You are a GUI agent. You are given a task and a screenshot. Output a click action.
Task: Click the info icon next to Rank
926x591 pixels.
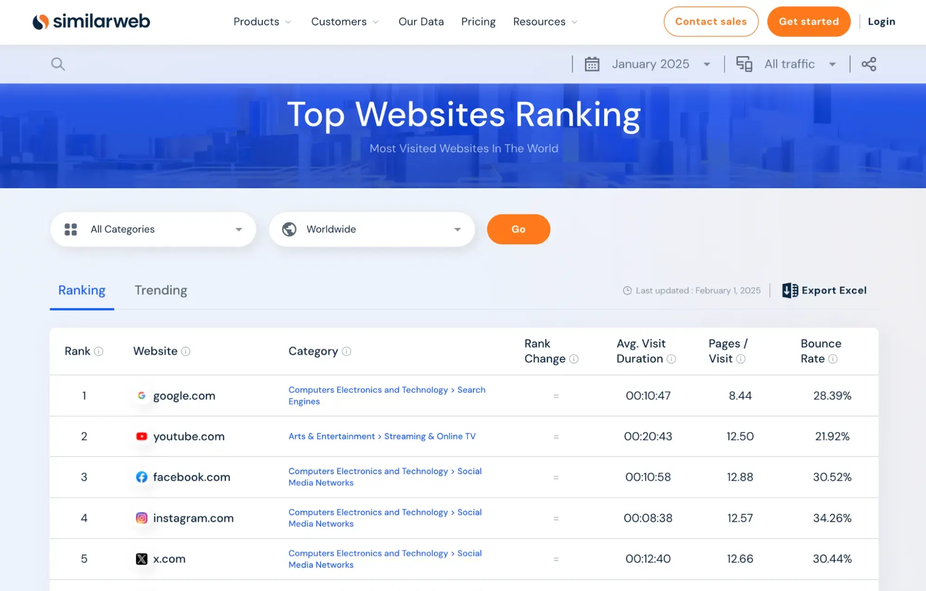tap(99, 351)
